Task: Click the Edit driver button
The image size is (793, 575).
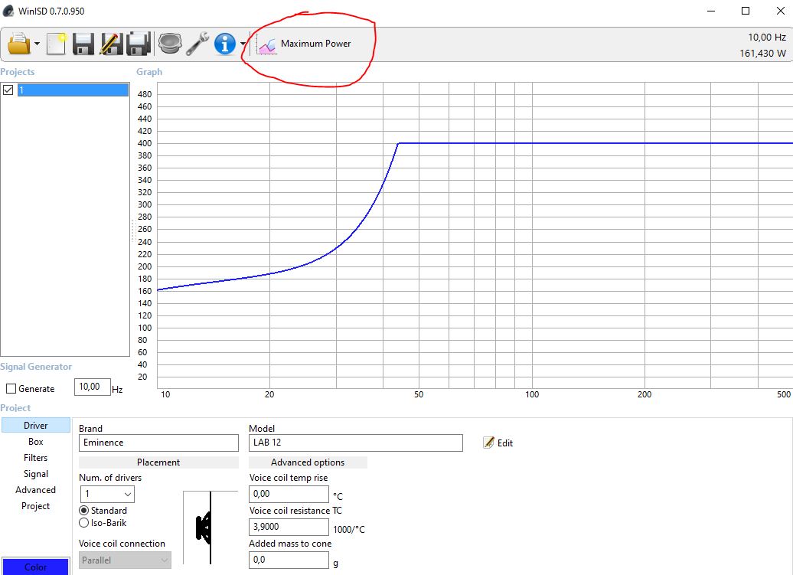Action: [x=498, y=443]
